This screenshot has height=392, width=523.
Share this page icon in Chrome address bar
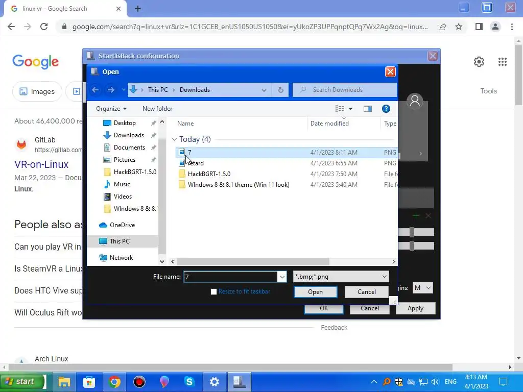coord(442,27)
